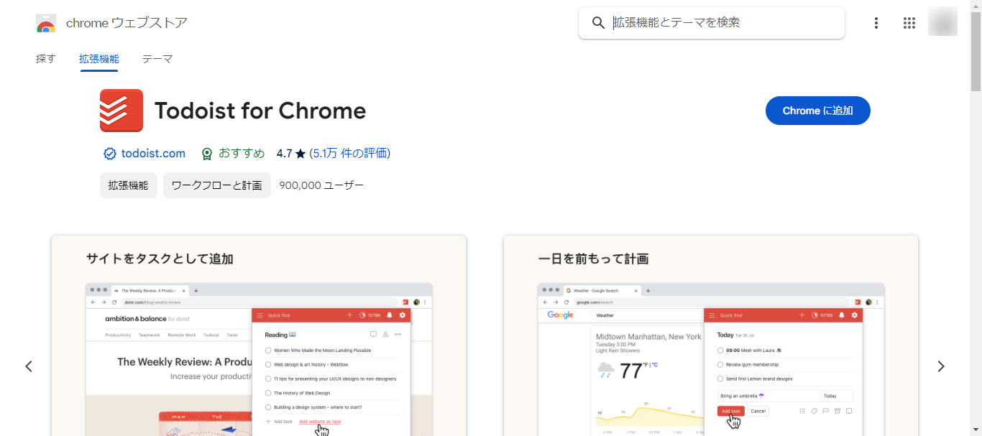
Task: Click the profile avatar
Action: (942, 22)
